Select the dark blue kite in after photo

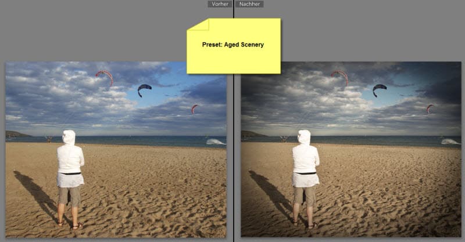click(x=380, y=89)
